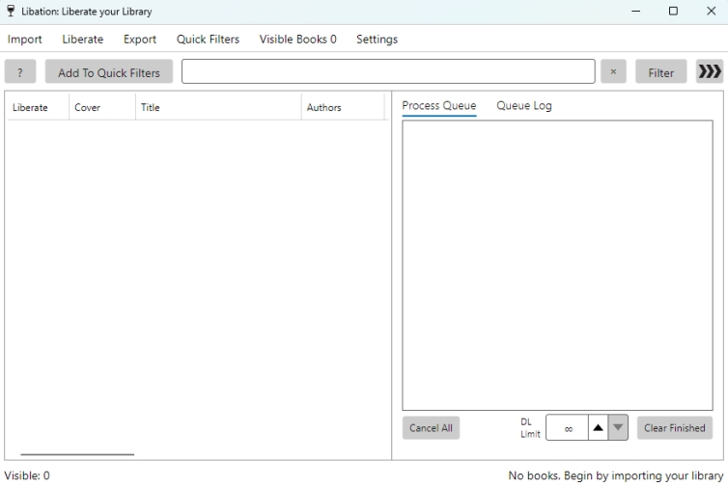Focus the filter search text field
728x487 pixels.
388,71
